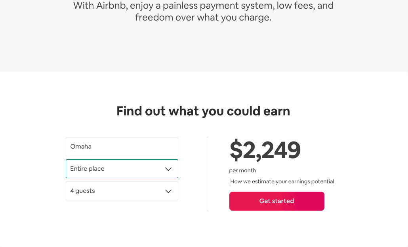This screenshot has height=247, width=408.
Task: Expand the Entire place chevron arrow
Action: point(168,169)
